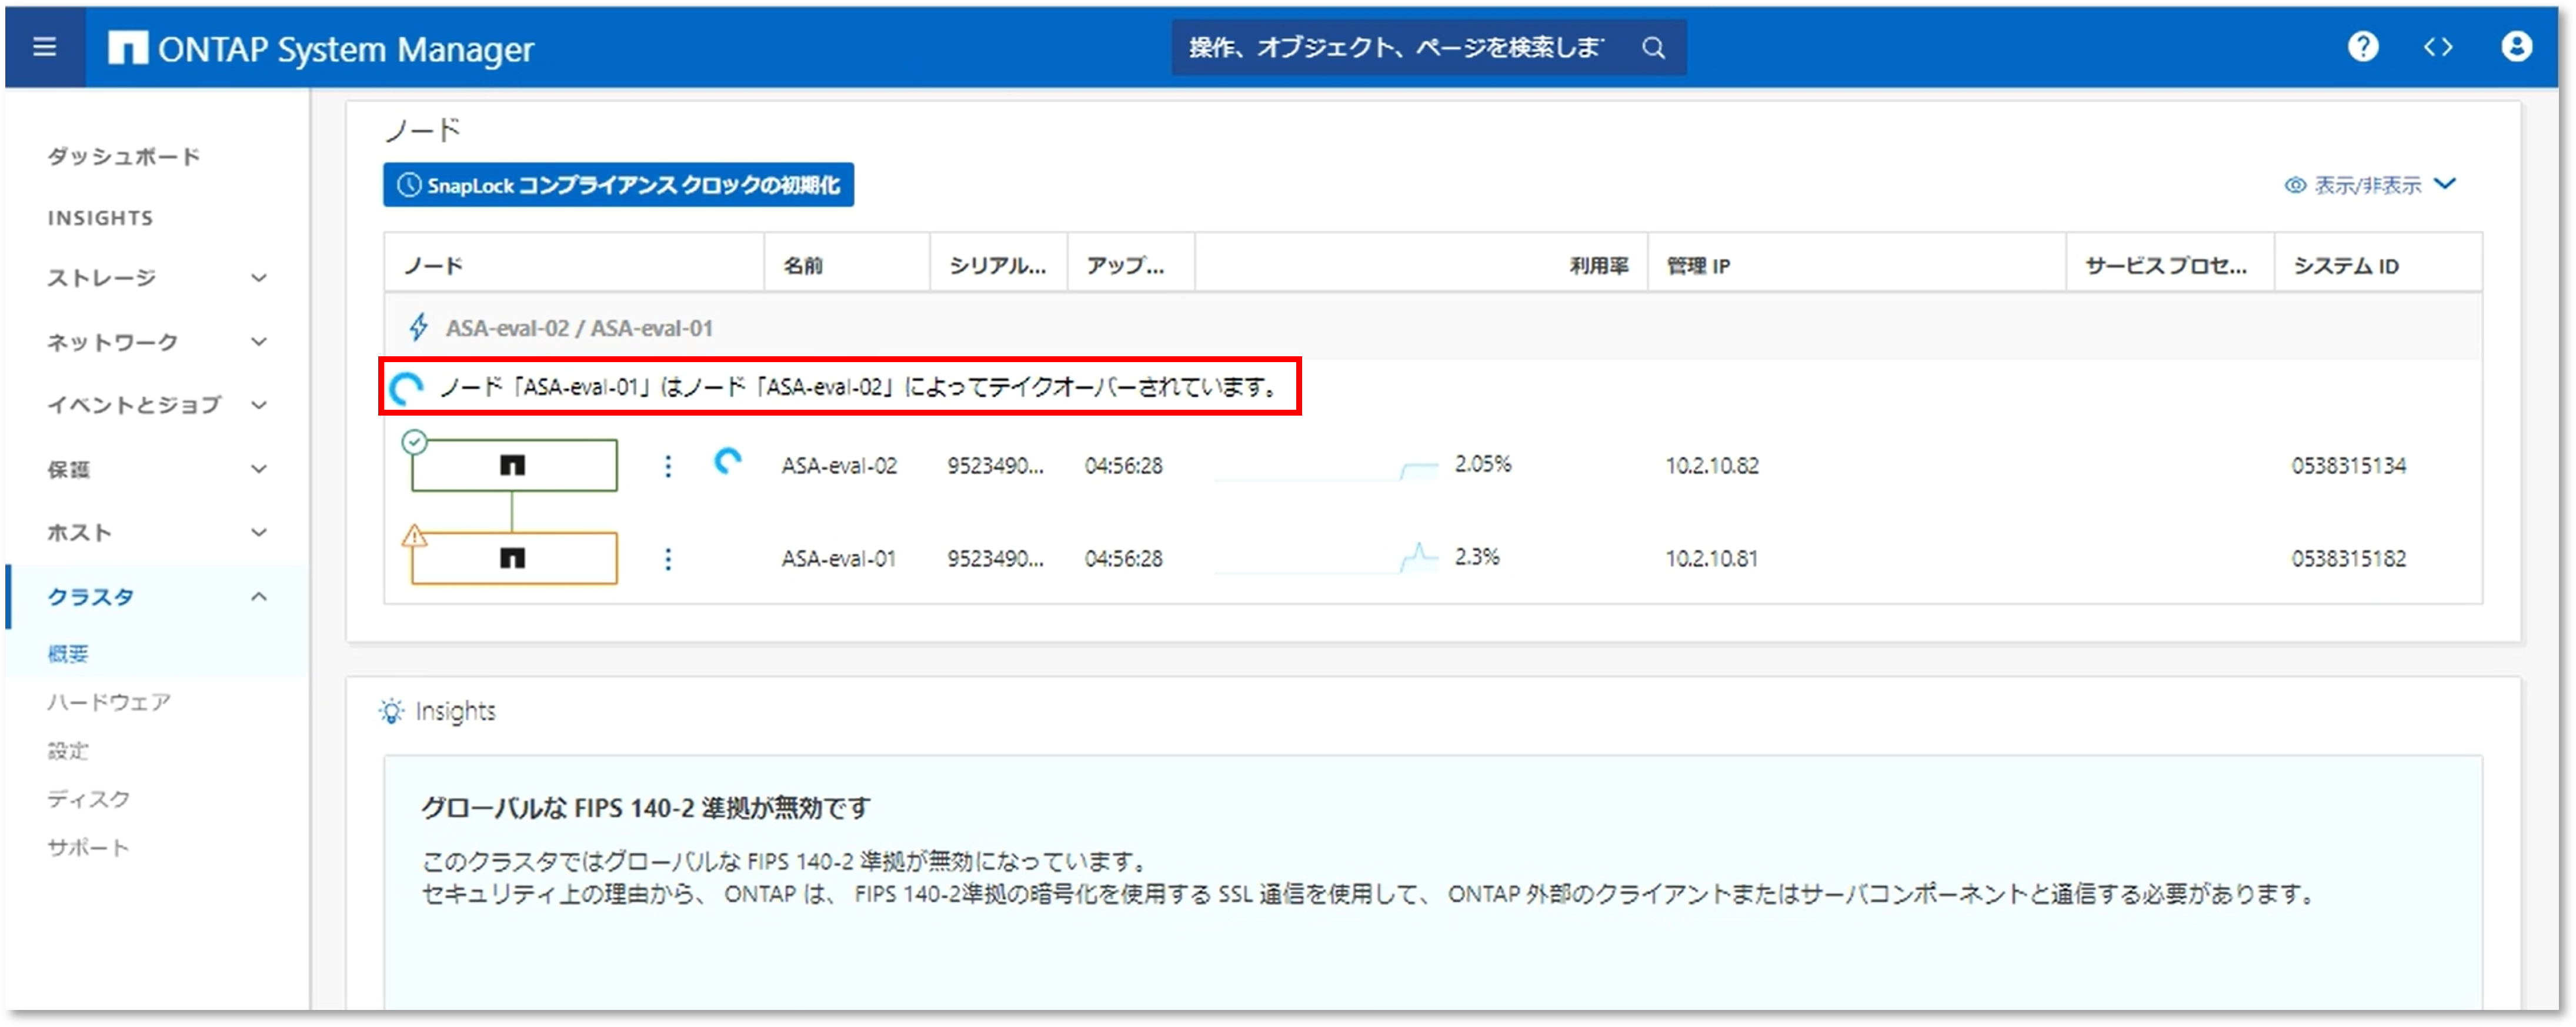Open ハードウェア under クラスタ
The width and height of the screenshot is (2576, 1027).
[x=108, y=702]
